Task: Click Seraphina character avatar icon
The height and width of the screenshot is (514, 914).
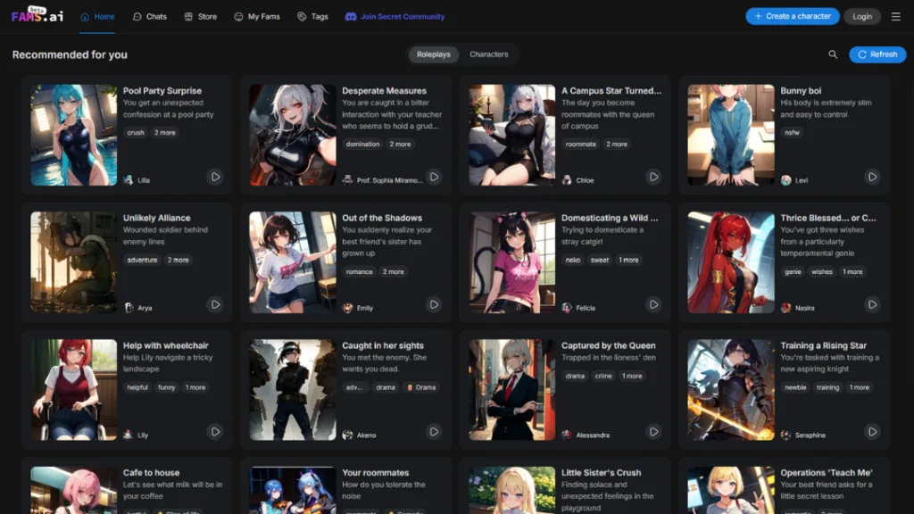Action: [785, 435]
